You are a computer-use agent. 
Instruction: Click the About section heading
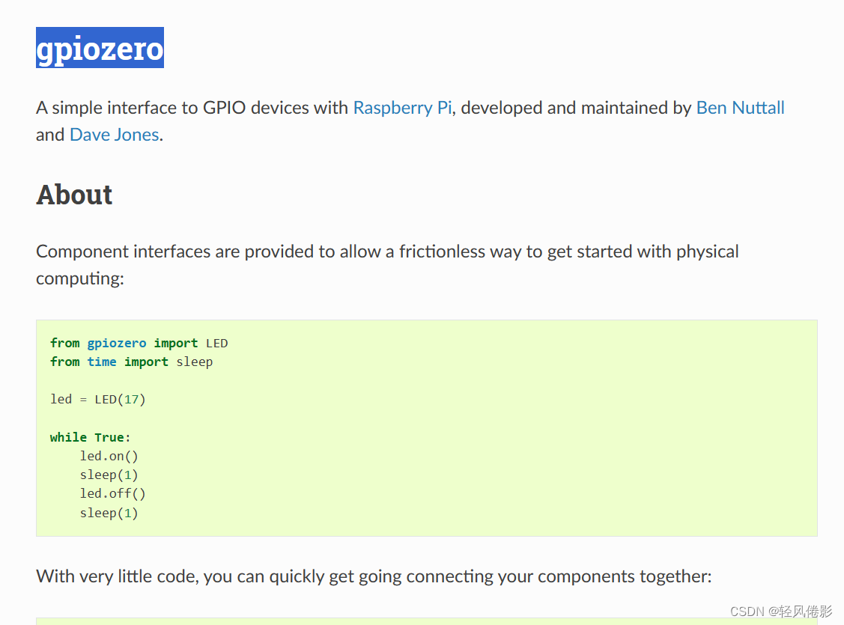(74, 195)
